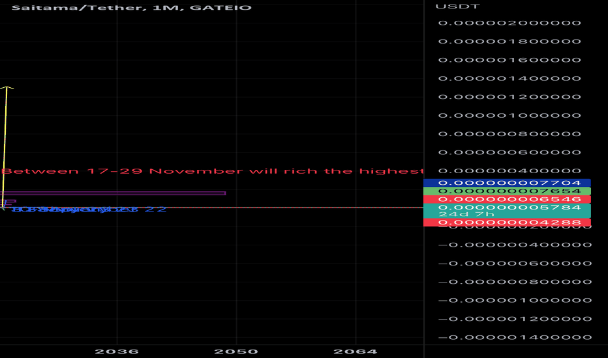Select the yellow arrow line drawing
Image resolution: width=608 pixels, height=358 pixels.
click(x=5, y=147)
